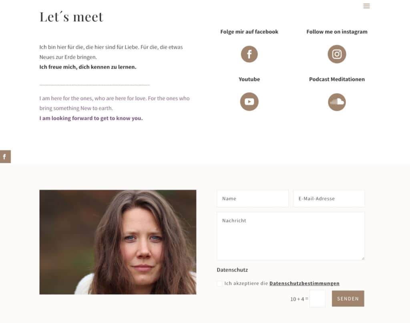
Task: Click the round Facebook icon
Action: point(249,54)
